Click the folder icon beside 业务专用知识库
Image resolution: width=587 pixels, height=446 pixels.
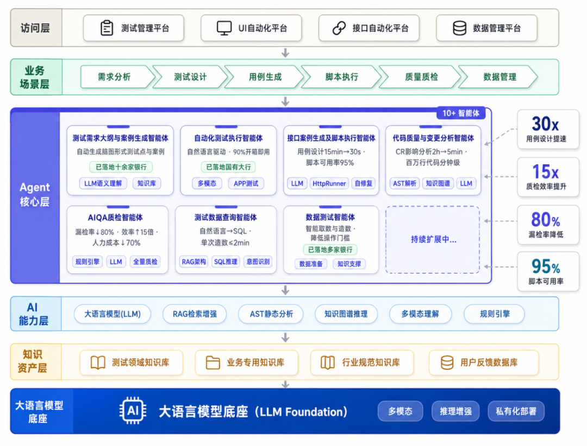tap(213, 362)
